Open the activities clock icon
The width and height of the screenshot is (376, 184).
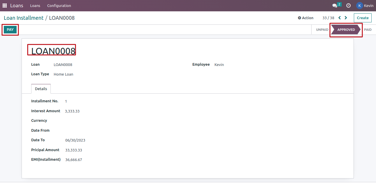(x=348, y=6)
